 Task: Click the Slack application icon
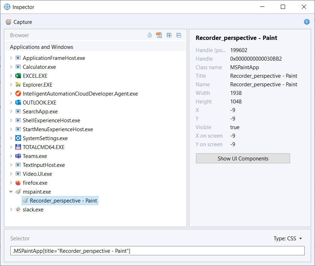[x=18, y=210]
